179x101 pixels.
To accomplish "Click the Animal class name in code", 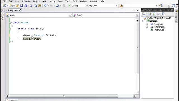I will click(x=25, y=22).
